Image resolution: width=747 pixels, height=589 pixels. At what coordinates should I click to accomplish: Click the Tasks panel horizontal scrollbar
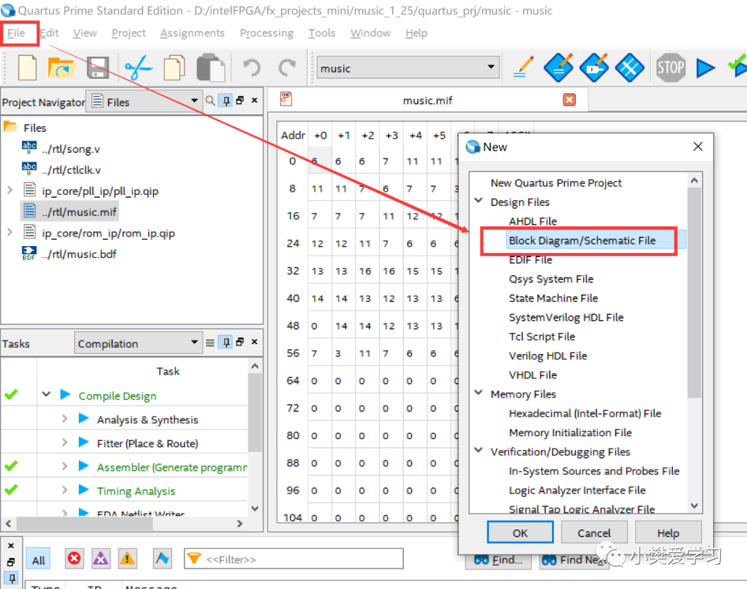point(85,523)
